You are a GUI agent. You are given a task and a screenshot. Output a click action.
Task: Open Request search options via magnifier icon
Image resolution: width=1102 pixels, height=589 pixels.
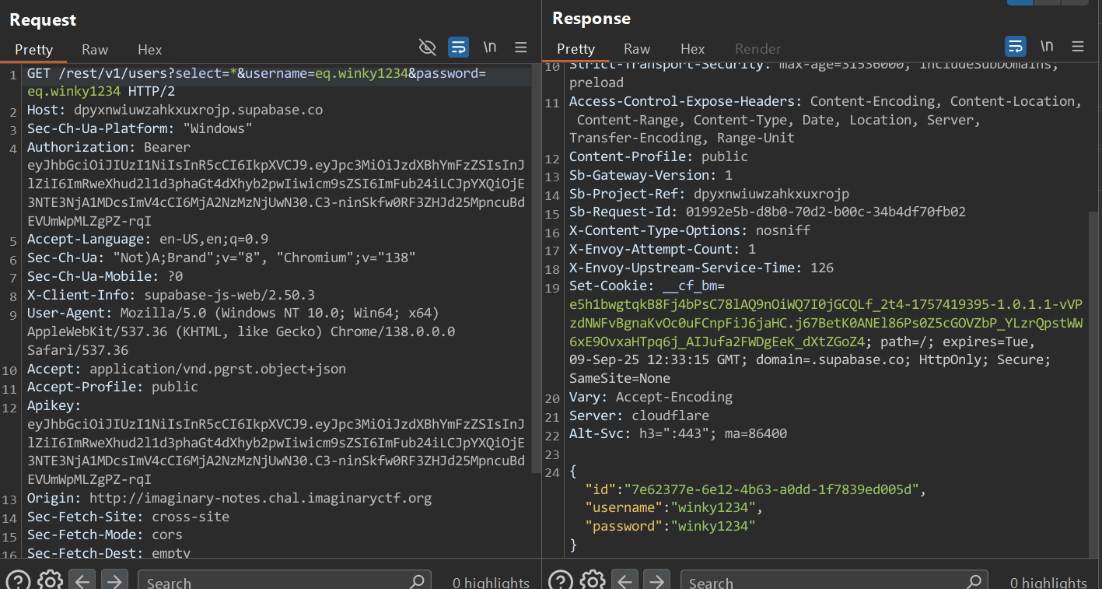tap(418, 580)
